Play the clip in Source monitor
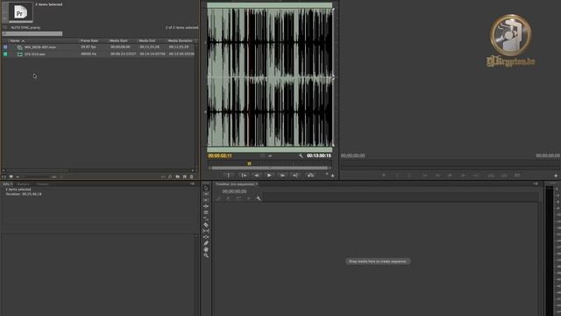Screen dimensions: 561x316 click(269, 176)
